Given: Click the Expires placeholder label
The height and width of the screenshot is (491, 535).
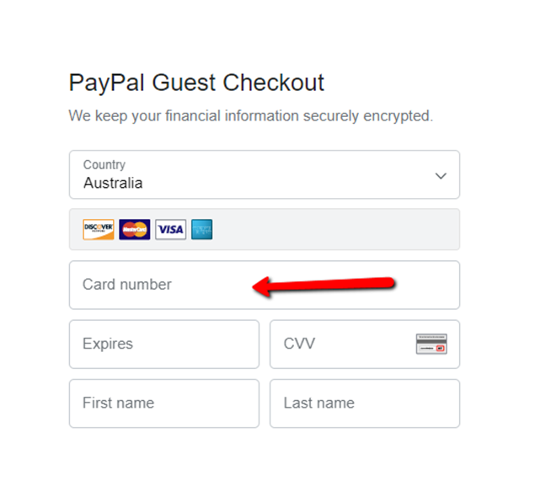Looking at the screenshot, I should tap(108, 344).
